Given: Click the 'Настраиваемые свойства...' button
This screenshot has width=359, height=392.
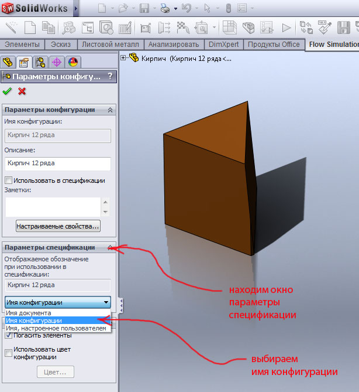Looking at the screenshot, I should click(58, 226).
